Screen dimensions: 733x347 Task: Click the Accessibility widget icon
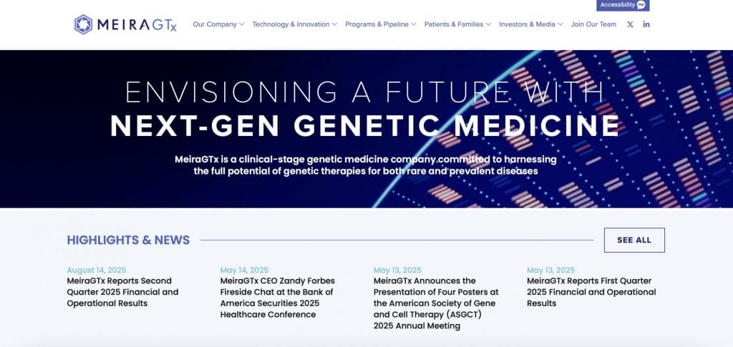[x=641, y=5]
